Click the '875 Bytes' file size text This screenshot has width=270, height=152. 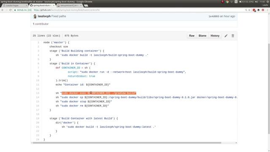pyautogui.click(x=71, y=35)
